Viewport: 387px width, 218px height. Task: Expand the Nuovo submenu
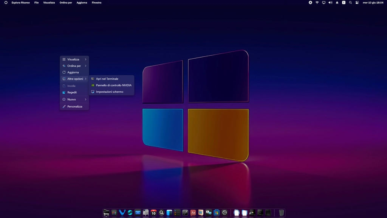pos(74,100)
